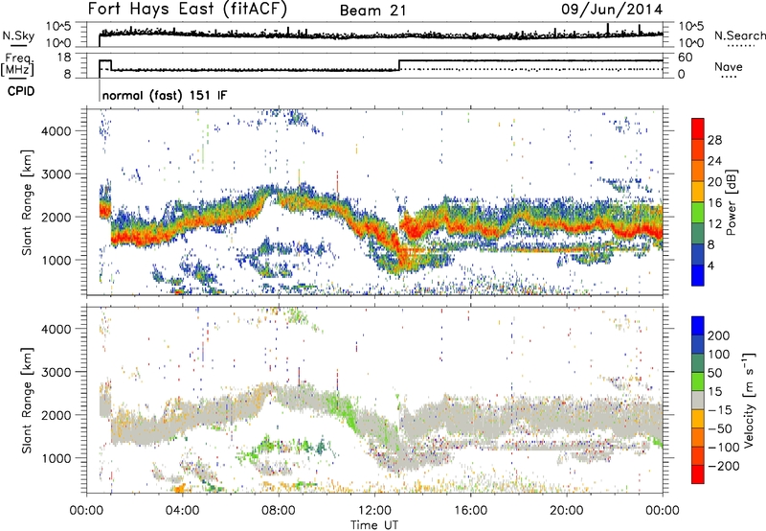The width and height of the screenshot is (766, 531).
Task: Click '50' on the Velocity colorbar
Action: (x=714, y=373)
